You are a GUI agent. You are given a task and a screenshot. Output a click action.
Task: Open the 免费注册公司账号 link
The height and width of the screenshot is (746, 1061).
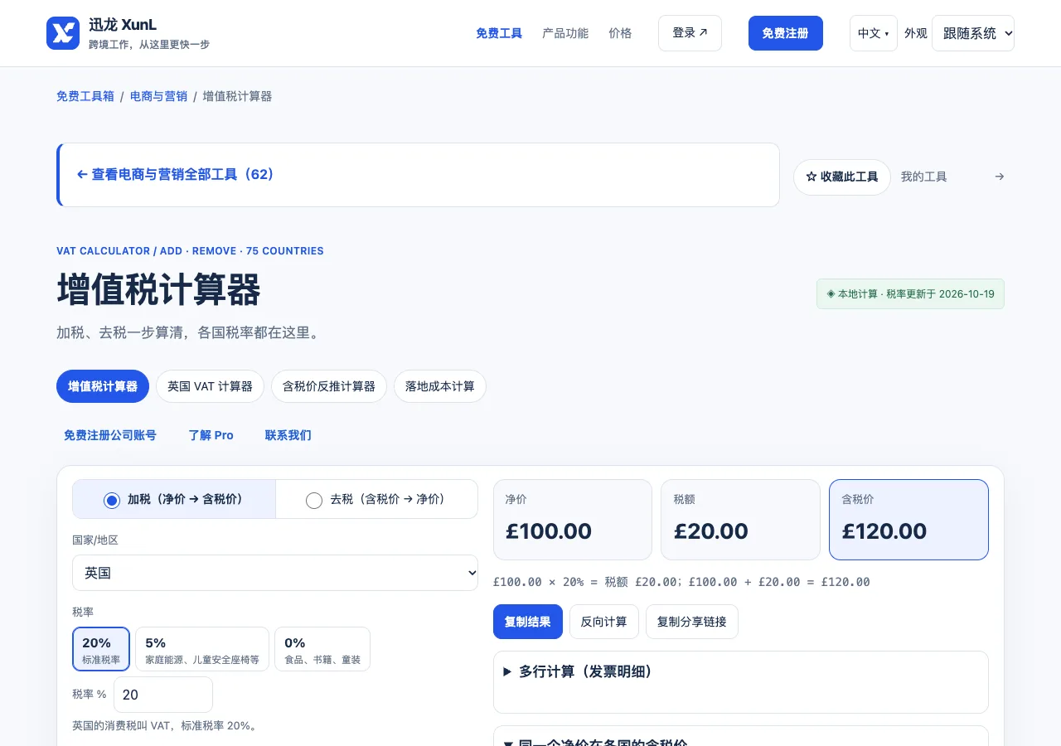click(110, 435)
